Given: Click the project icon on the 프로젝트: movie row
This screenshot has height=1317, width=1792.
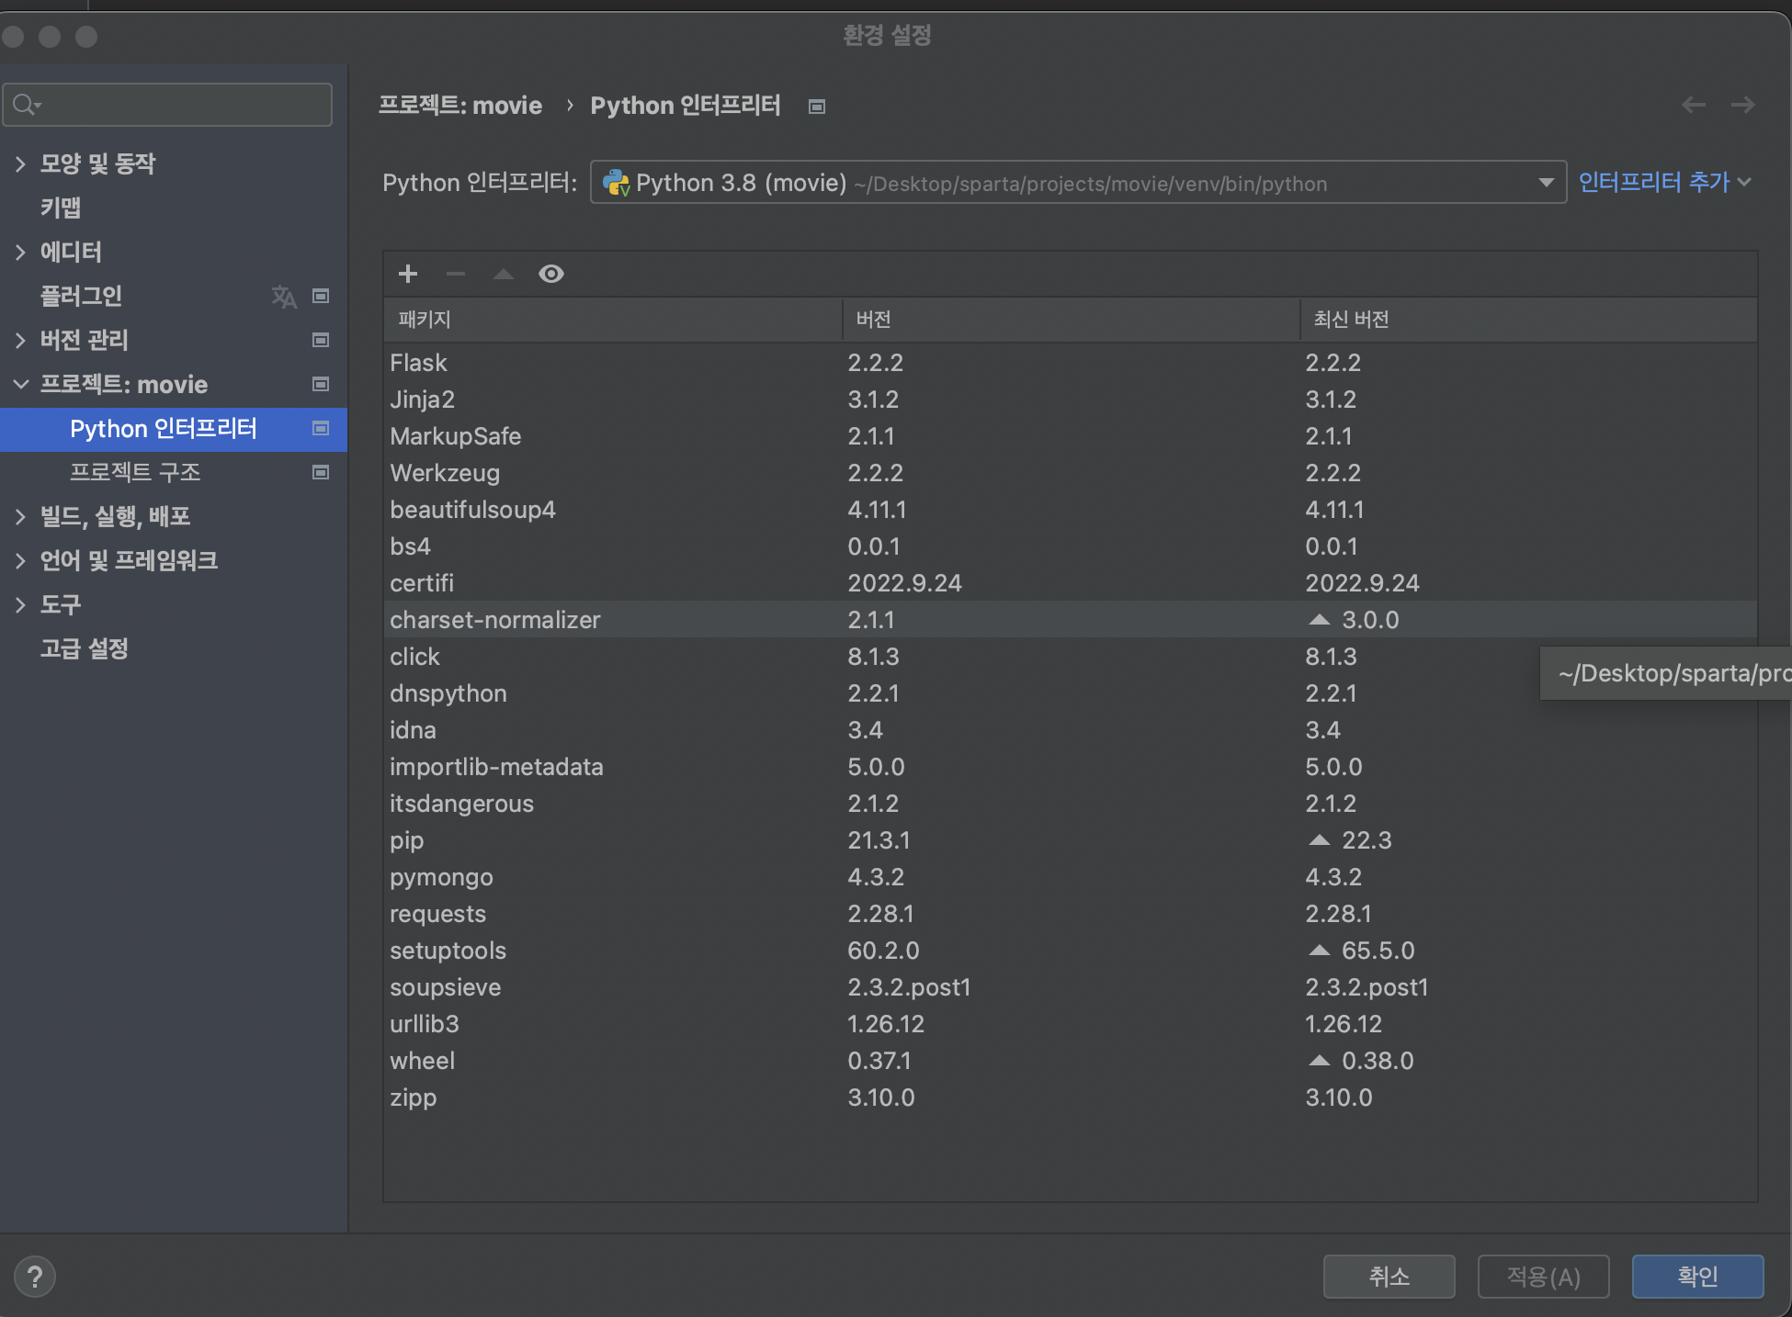Looking at the screenshot, I should (321, 384).
